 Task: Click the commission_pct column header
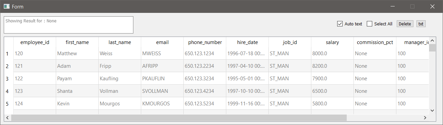pos(375,42)
